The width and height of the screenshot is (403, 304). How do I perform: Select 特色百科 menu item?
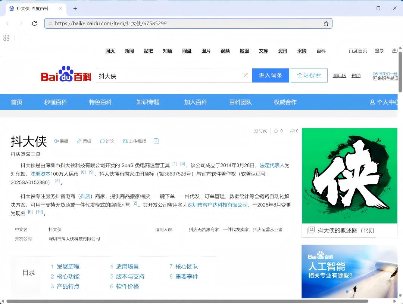tap(100, 102)
